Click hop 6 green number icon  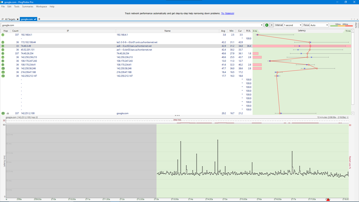coord(3,53)
